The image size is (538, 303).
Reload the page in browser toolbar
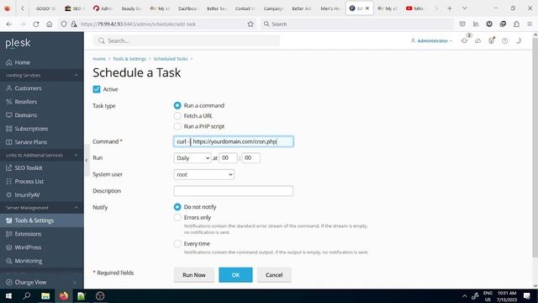(35, 24)
